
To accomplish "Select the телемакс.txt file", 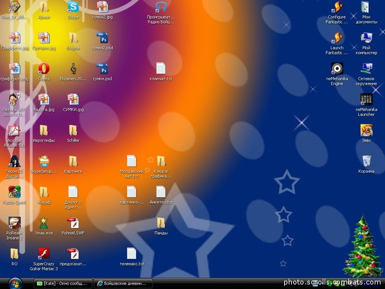I will click(132, 254).
